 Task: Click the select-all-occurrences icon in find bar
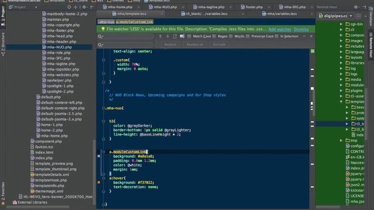coord(175,36)
